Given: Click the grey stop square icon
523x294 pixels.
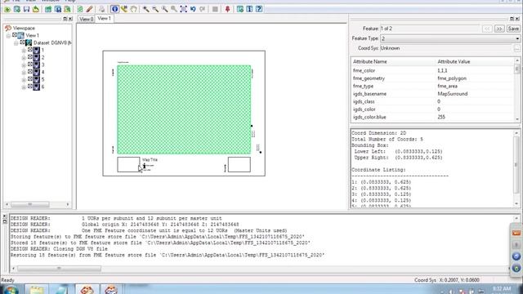Looking at the screenshot, I should coord(215,9).
